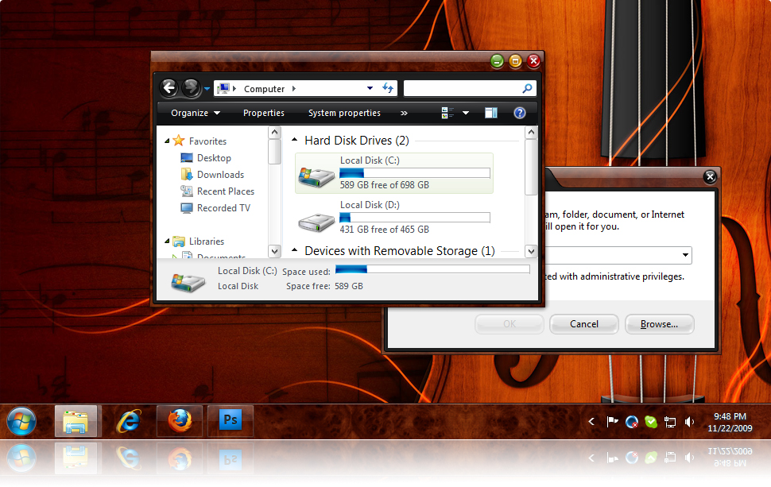Click the search input box
The height and width of the screenshot is (487, 771).
click(x=463, y=88)
